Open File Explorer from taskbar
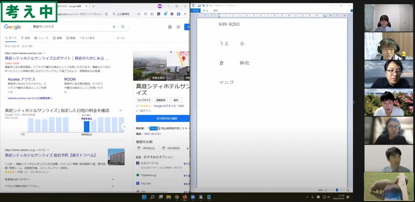 169,197
